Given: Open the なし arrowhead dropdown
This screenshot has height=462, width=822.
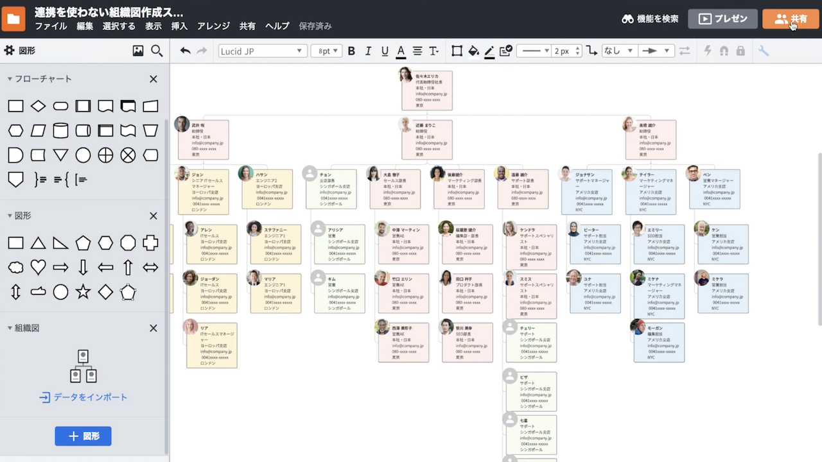Looking at the screenshot, I should coord(620,51).
